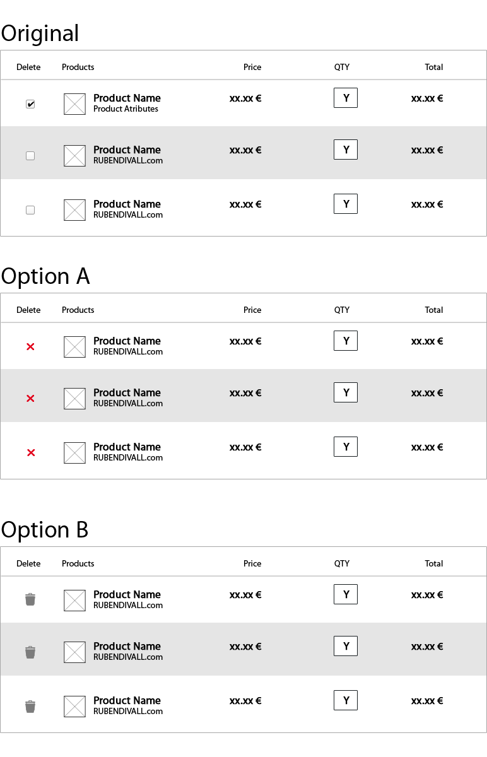The height and width of the screenshot is (757, 487).
Task: Open Product Name link with Product Atributes
Action: point(127,98)
